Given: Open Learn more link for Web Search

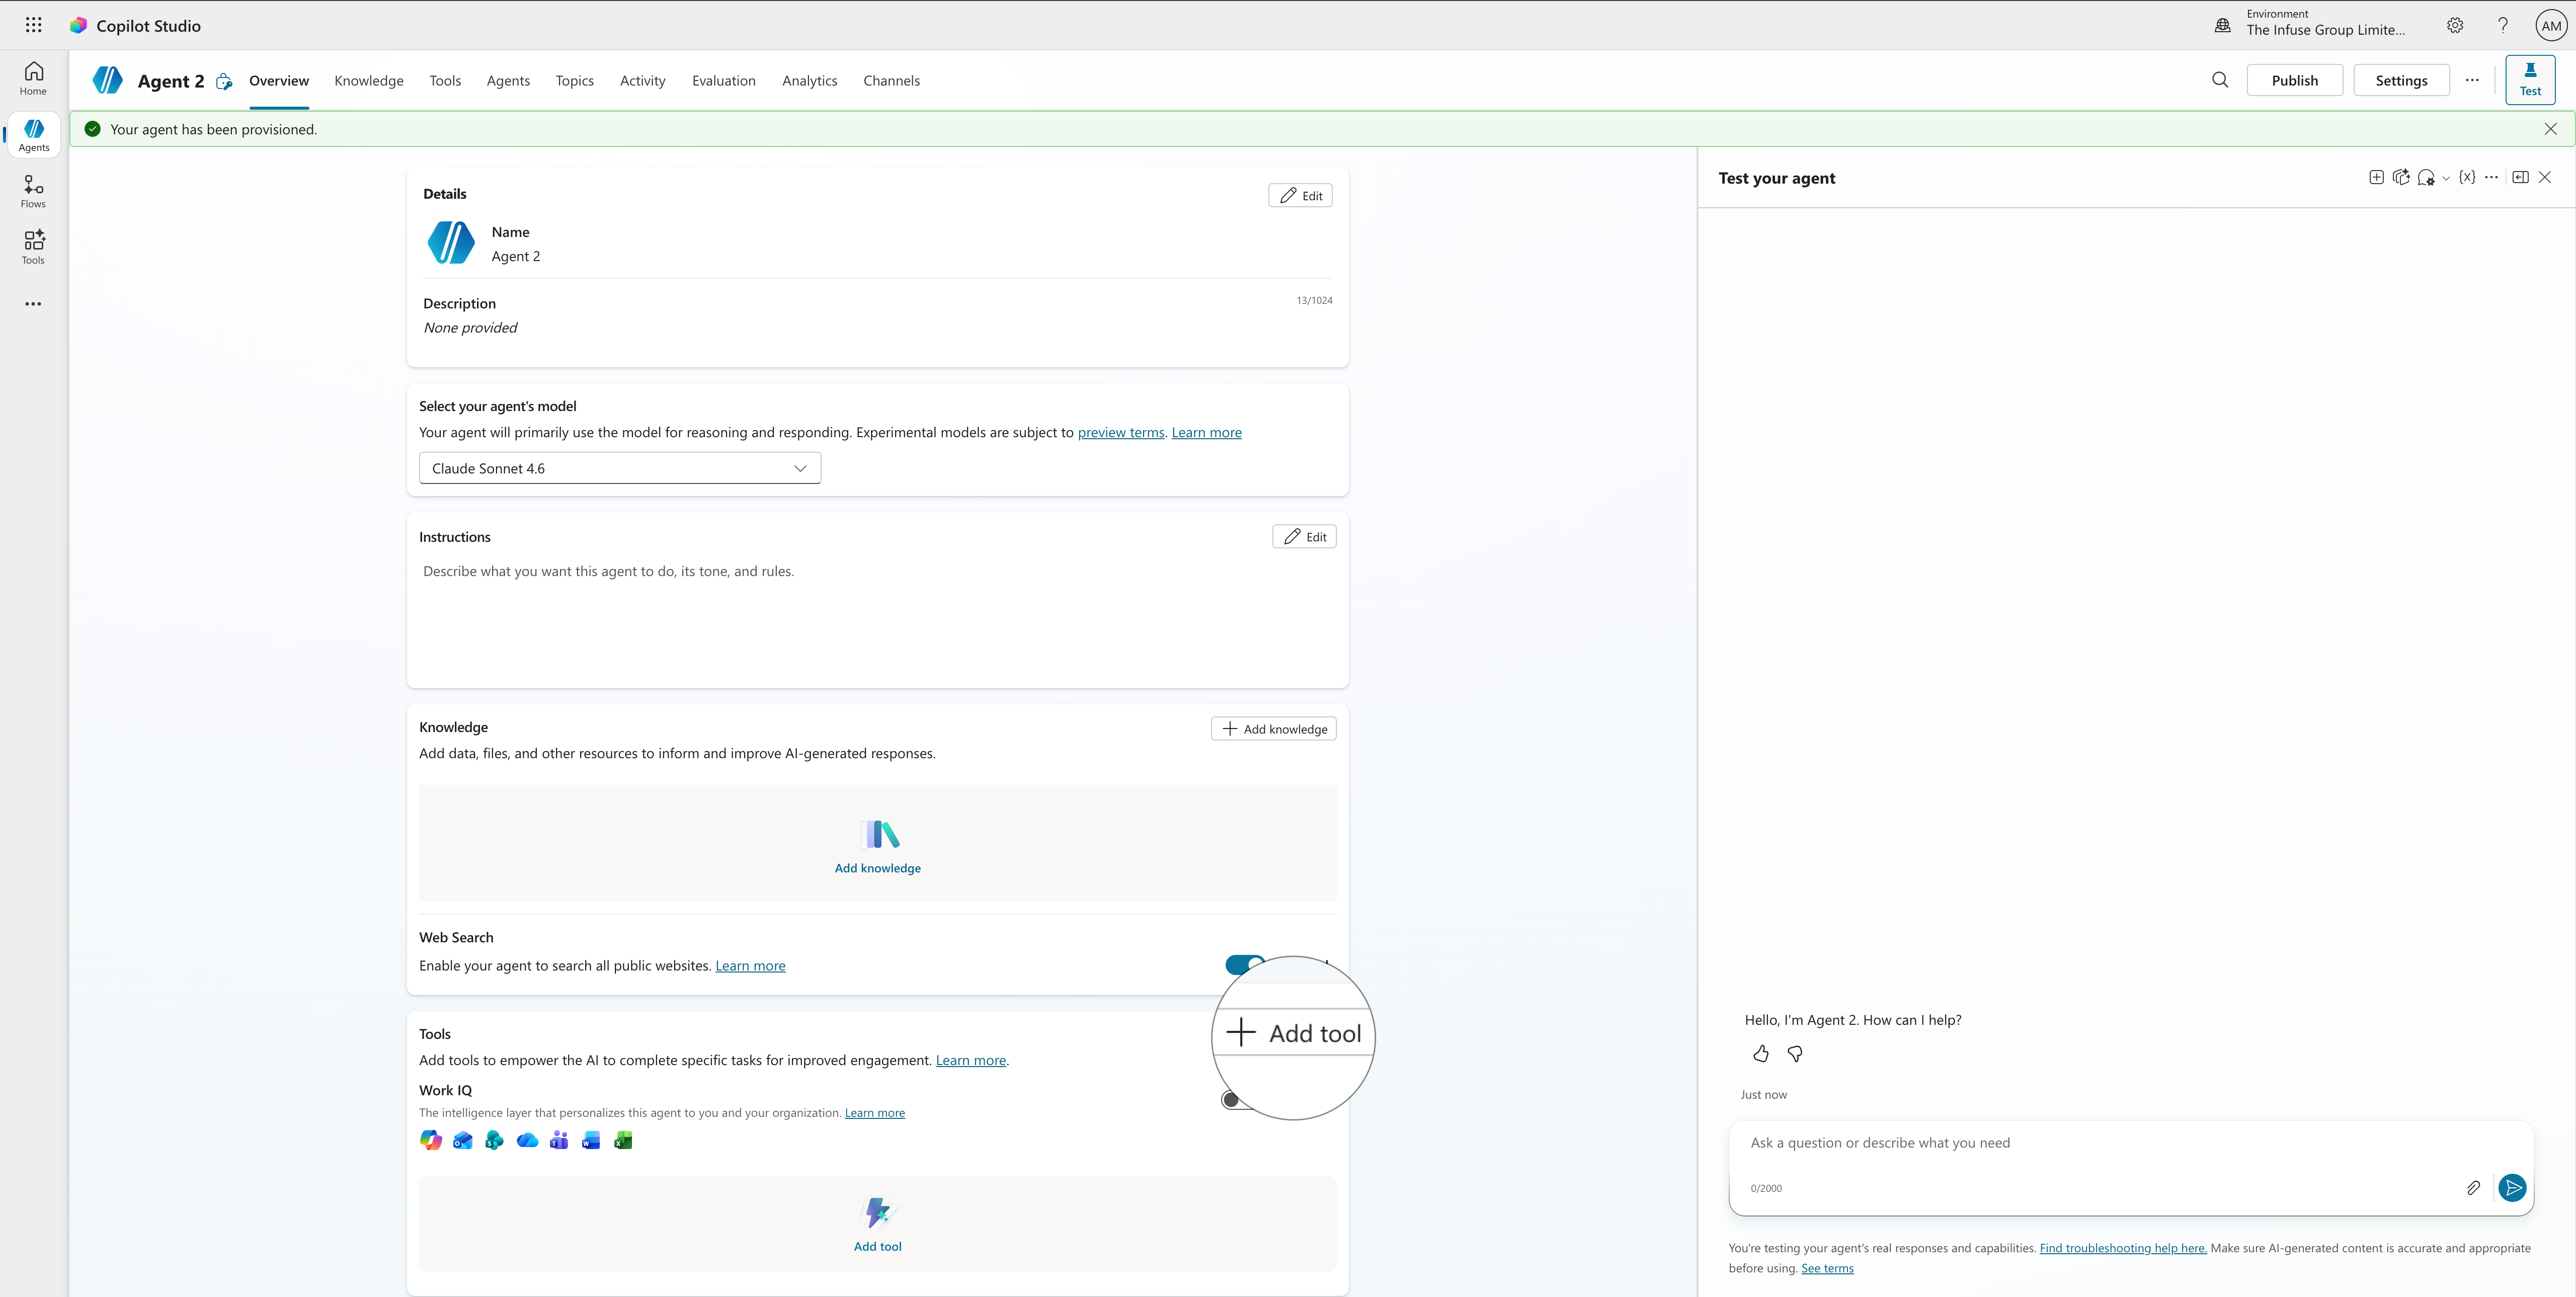Looking at the screenshot, I should point(750,966).
